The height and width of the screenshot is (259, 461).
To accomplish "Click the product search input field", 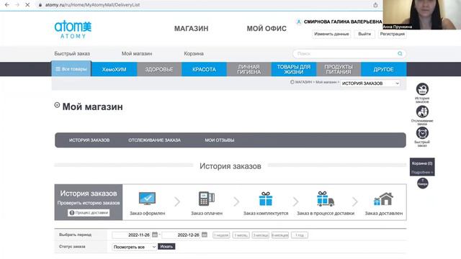I will coord(346,53).
